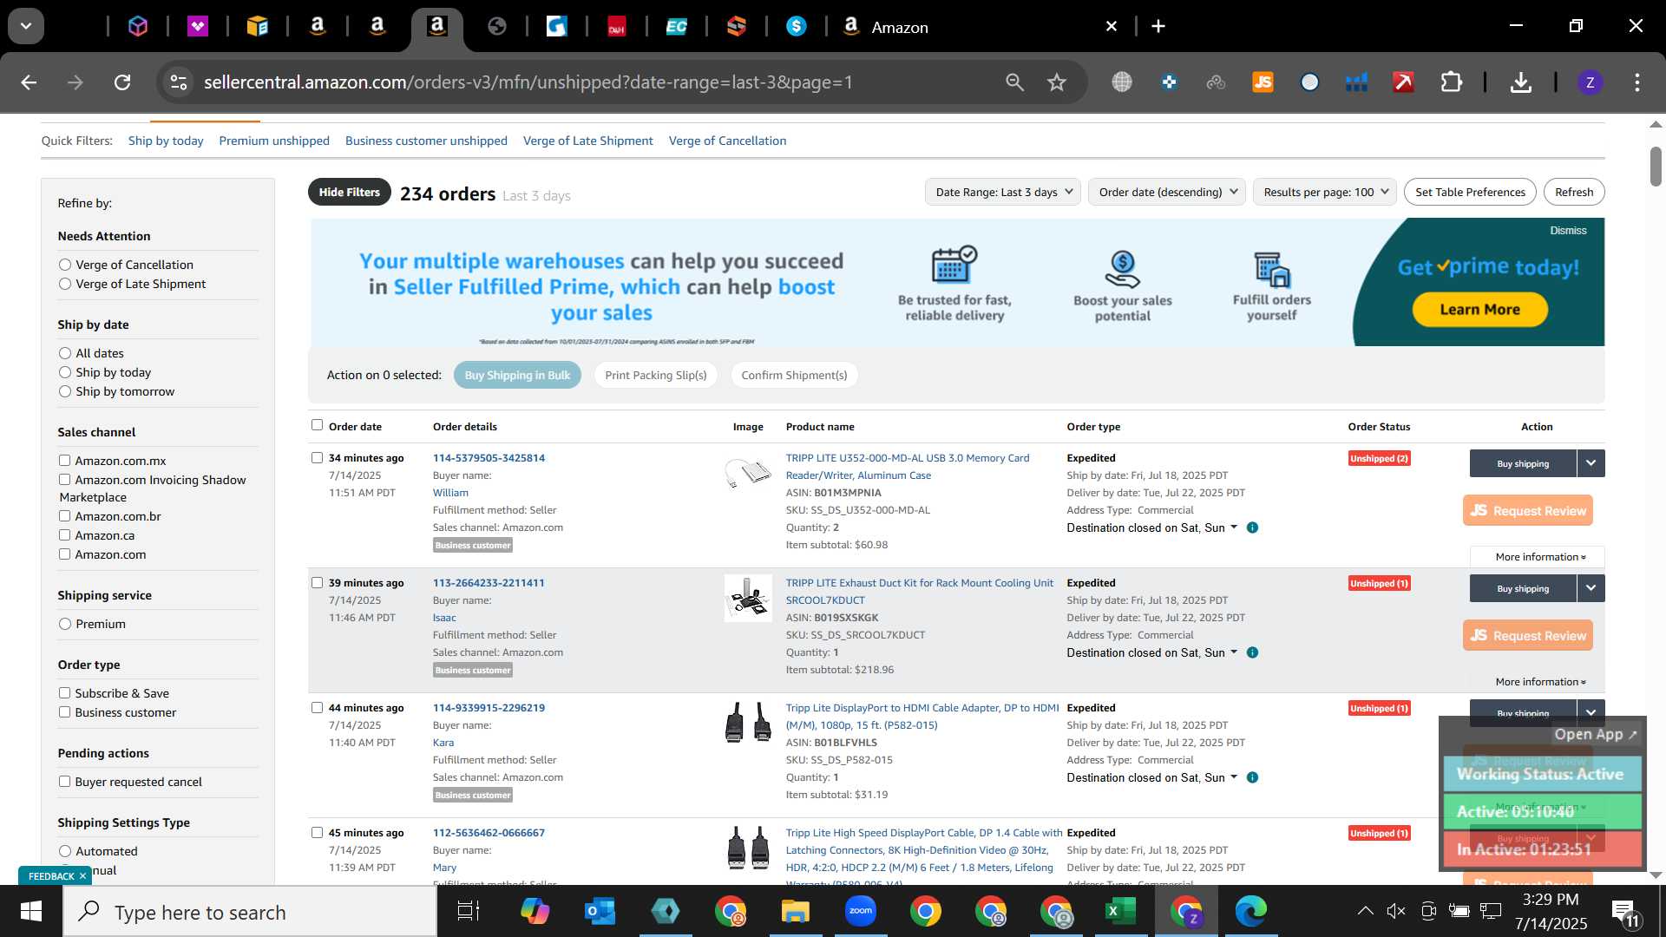Image resolution: width=1666 pixels, height=937 pixels.
Task: Open new browser tab with plus icon
Action: click(x=1158, y=27)
